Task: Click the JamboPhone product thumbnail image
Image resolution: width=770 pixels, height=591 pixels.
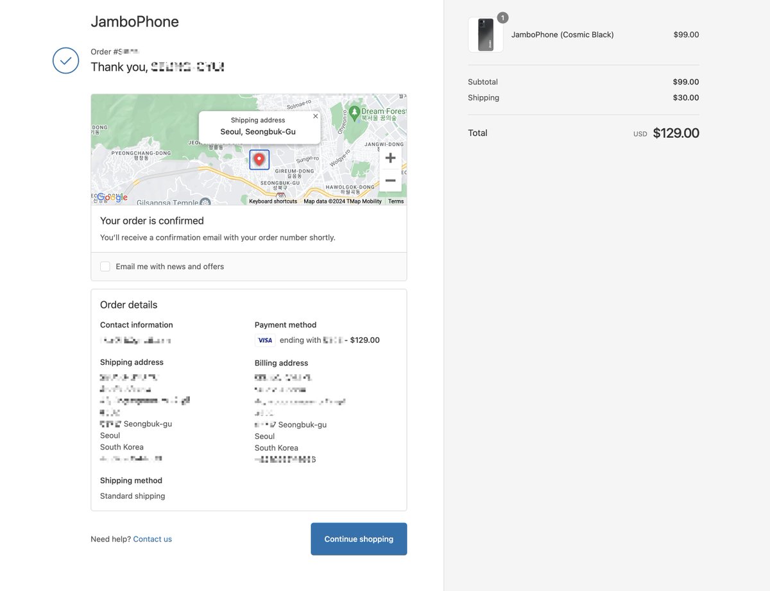Action: click(x=486, y=35)
